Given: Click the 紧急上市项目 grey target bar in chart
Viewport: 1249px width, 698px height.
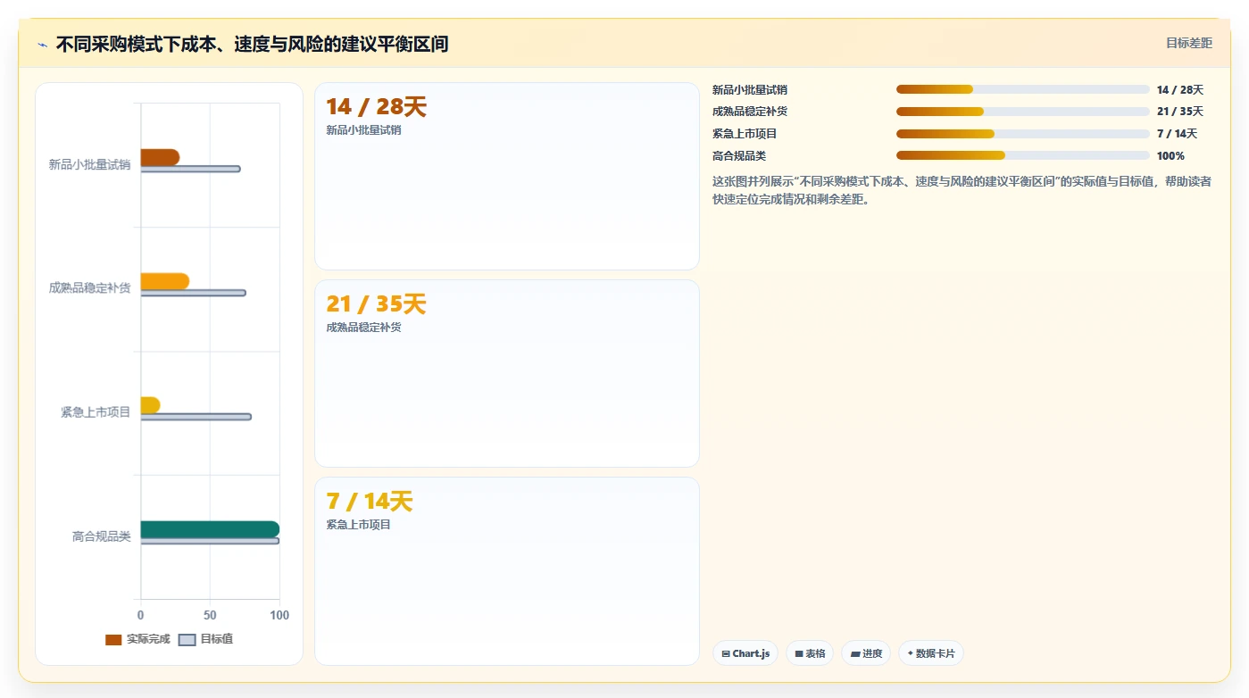Looking at the screenshot, I should click(196, 417).
